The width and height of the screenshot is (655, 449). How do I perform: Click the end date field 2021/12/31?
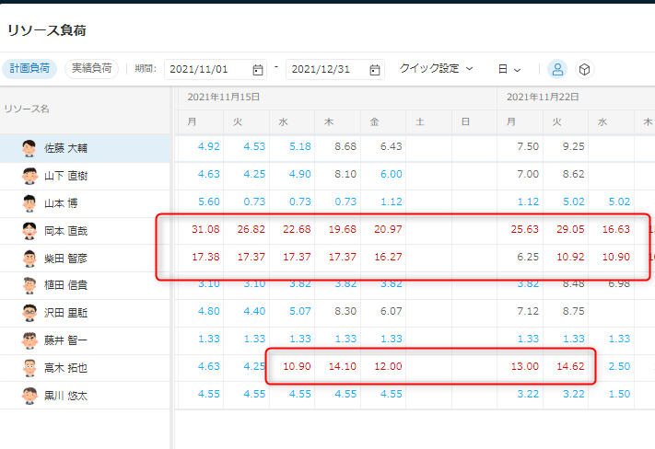[326, 70]
